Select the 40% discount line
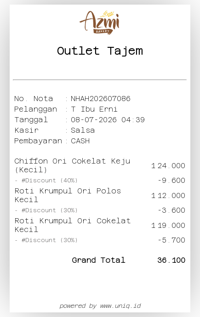This screenshot has width=200, height=317. [x=46, y=181]
